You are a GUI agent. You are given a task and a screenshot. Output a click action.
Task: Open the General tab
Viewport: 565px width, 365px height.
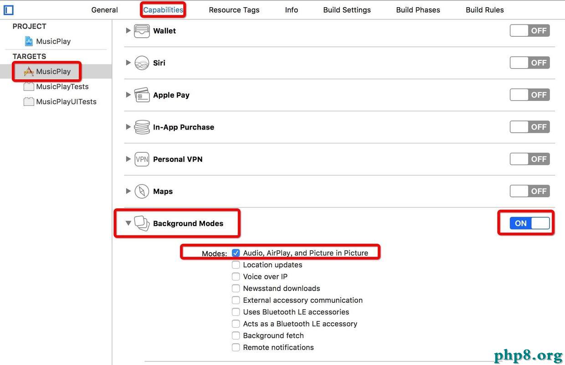tap(104, 10)
